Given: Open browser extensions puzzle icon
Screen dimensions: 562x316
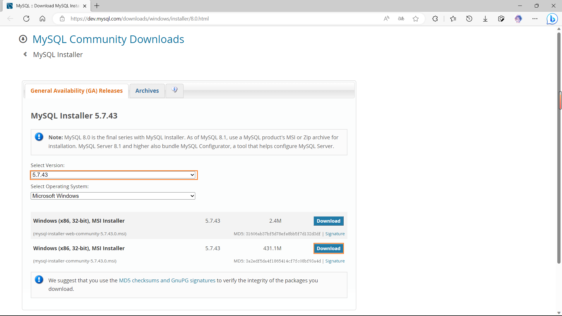Looking at the screenshot, I should pyautogui.click(x=435, y=19).
